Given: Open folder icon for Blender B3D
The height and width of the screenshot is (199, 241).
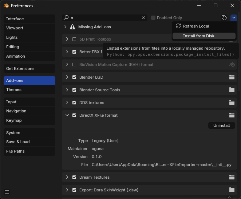Looking at the screenshot, I should (x=232, y=77).
